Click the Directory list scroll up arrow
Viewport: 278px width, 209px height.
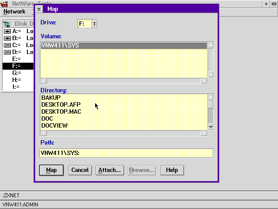tap(210, 98)
